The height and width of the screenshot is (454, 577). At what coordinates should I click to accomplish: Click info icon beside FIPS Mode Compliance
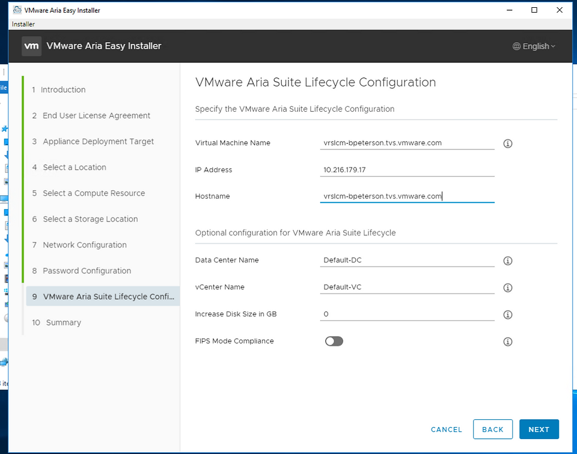tap(507, 342)
